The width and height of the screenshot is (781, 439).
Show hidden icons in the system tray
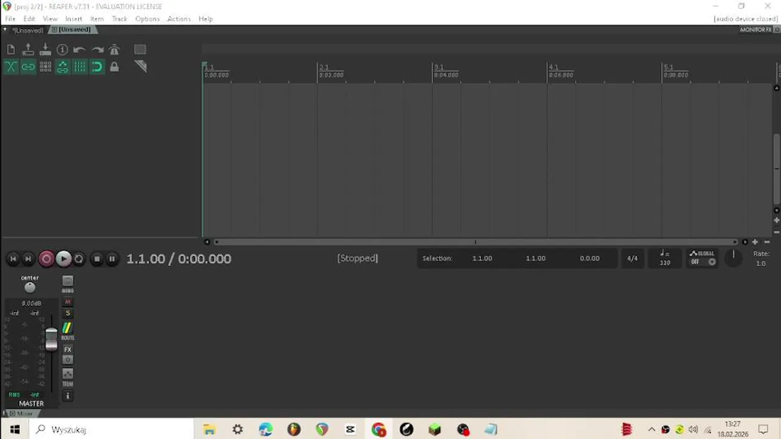pos(651,430)
